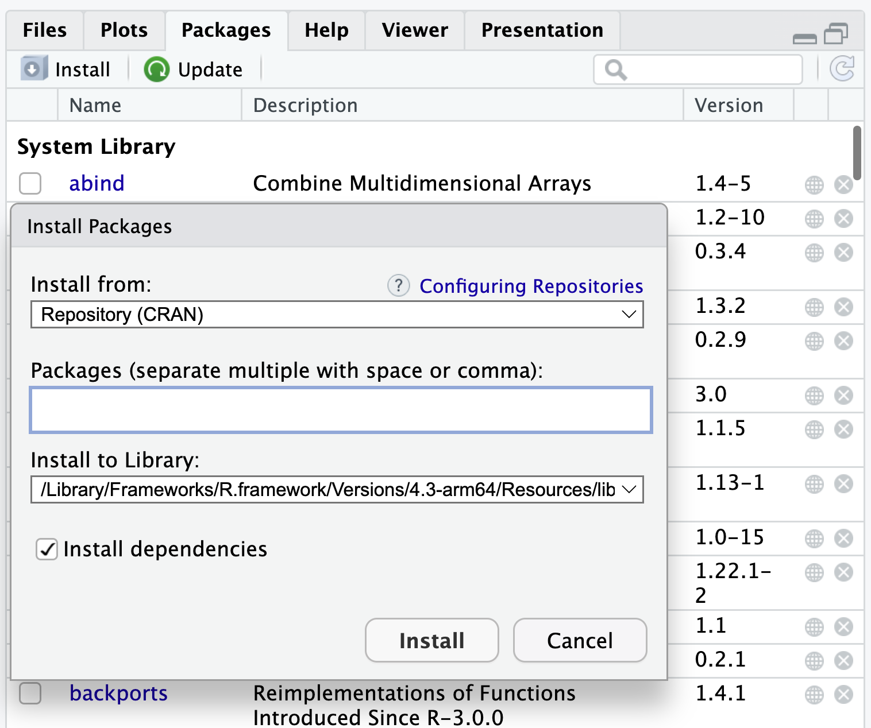
Task: Click the refresh package list icon
Action: (x=843, y=69)
